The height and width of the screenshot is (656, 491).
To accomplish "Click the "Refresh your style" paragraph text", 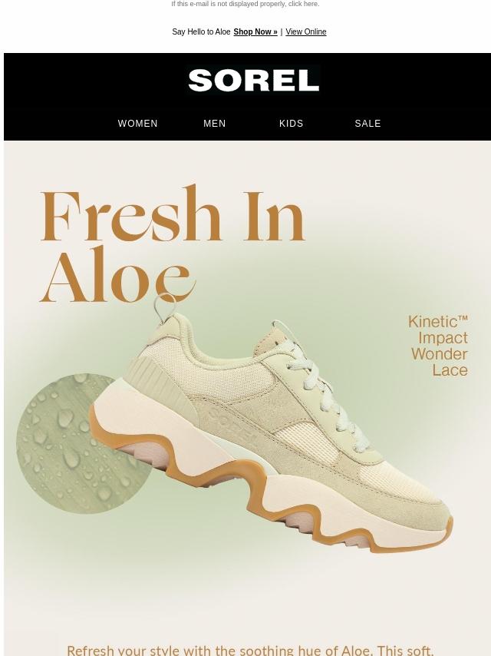I will tap(250, 650).
